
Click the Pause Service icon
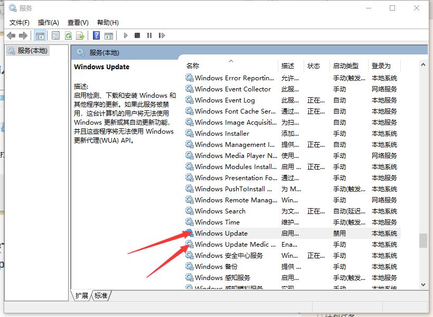click(x=149, y=35)
